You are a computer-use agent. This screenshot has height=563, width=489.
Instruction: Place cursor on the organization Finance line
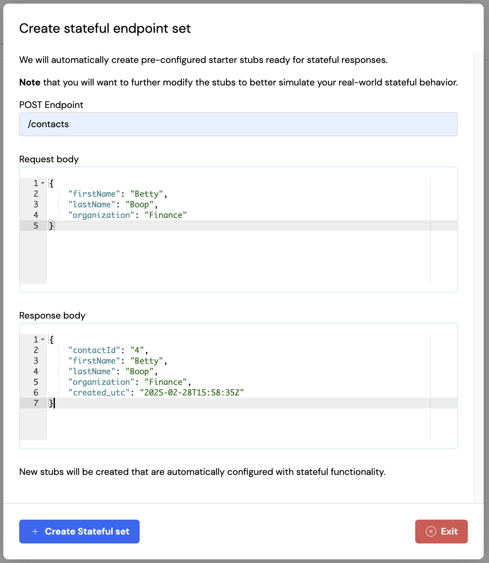point(127,215)
